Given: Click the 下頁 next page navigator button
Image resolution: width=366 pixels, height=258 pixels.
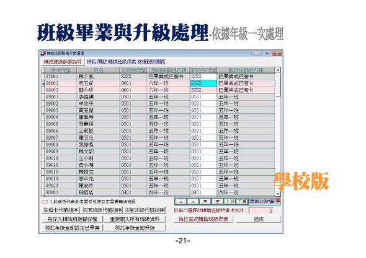Looking at the screenshot, I should (x=242, y=202).
